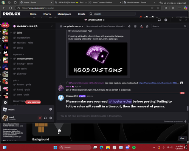Screen dimensions: 189x151
Task: Open the Roblox Charts menu
Action: [47, 14]
